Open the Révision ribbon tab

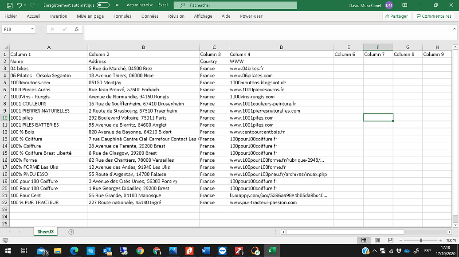click(x=176, y=16)
